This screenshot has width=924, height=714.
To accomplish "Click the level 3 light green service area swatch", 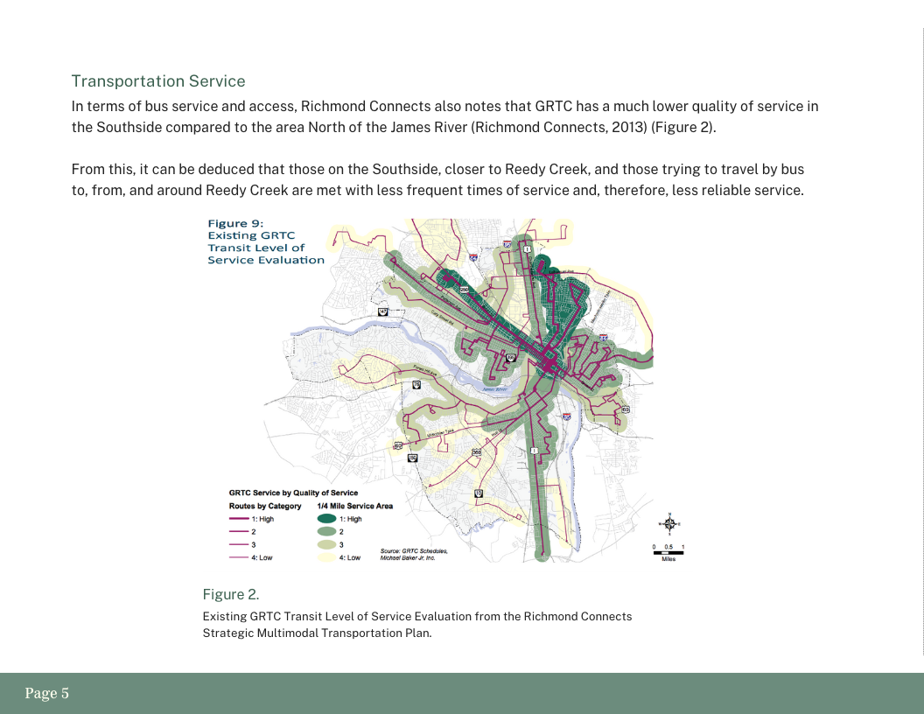I will [x=326, y=544].
